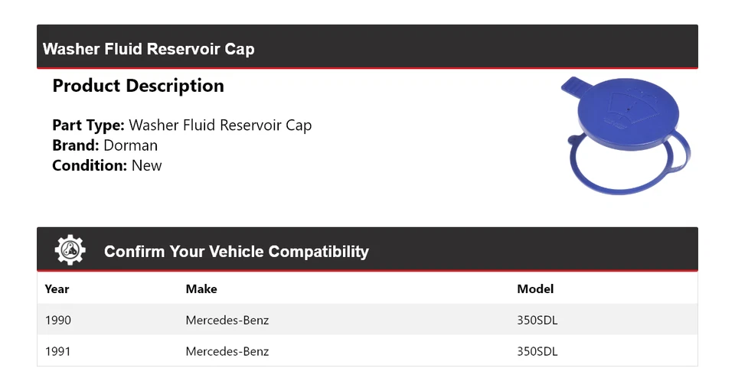Click 350SDL model in the 1990 row
The width and height of the screenshot is (735, 391).
tap(537, 320)
